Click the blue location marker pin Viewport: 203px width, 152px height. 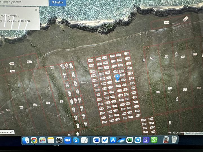tap(117, 77)
